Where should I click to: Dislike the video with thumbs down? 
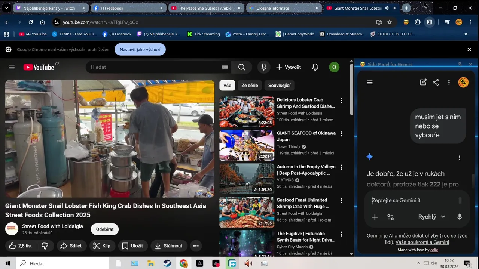tap(45, 246)
